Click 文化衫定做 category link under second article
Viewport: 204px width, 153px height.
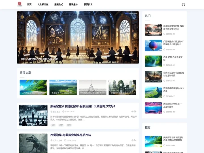57,140
